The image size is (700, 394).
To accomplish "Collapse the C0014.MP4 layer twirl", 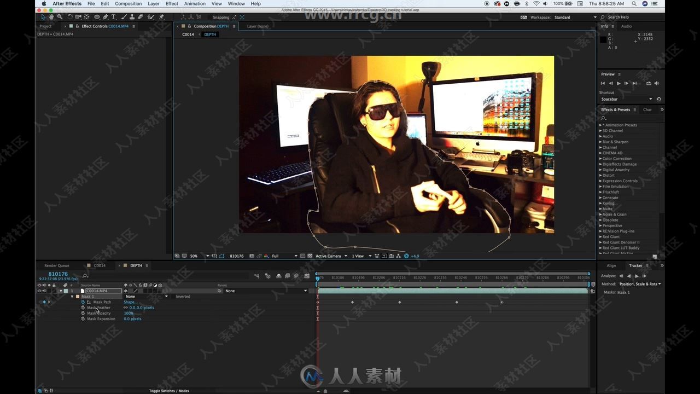I will pos(61,291).
